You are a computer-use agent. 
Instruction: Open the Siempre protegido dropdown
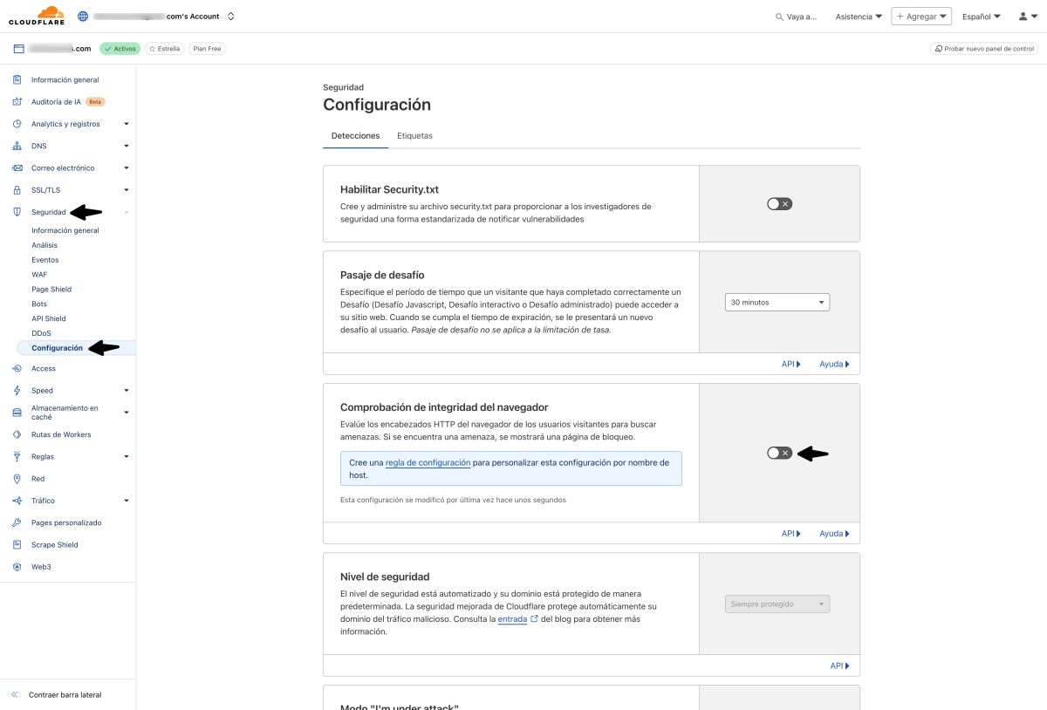[x=777, y=604]
